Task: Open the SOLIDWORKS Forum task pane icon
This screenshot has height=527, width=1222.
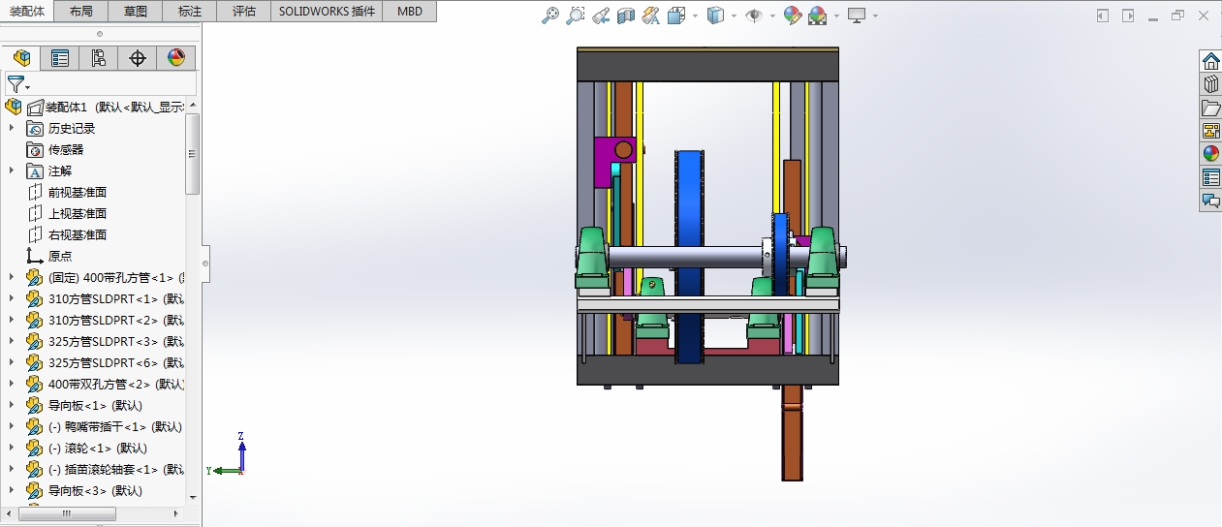Action: click(x=1210, y=201)
